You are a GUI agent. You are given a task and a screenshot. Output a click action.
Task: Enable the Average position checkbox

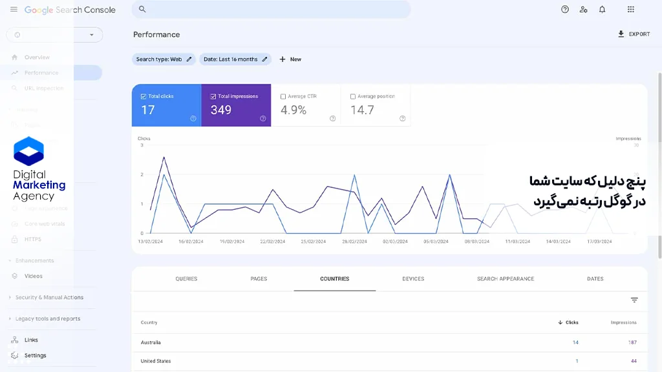pos(353,97)
